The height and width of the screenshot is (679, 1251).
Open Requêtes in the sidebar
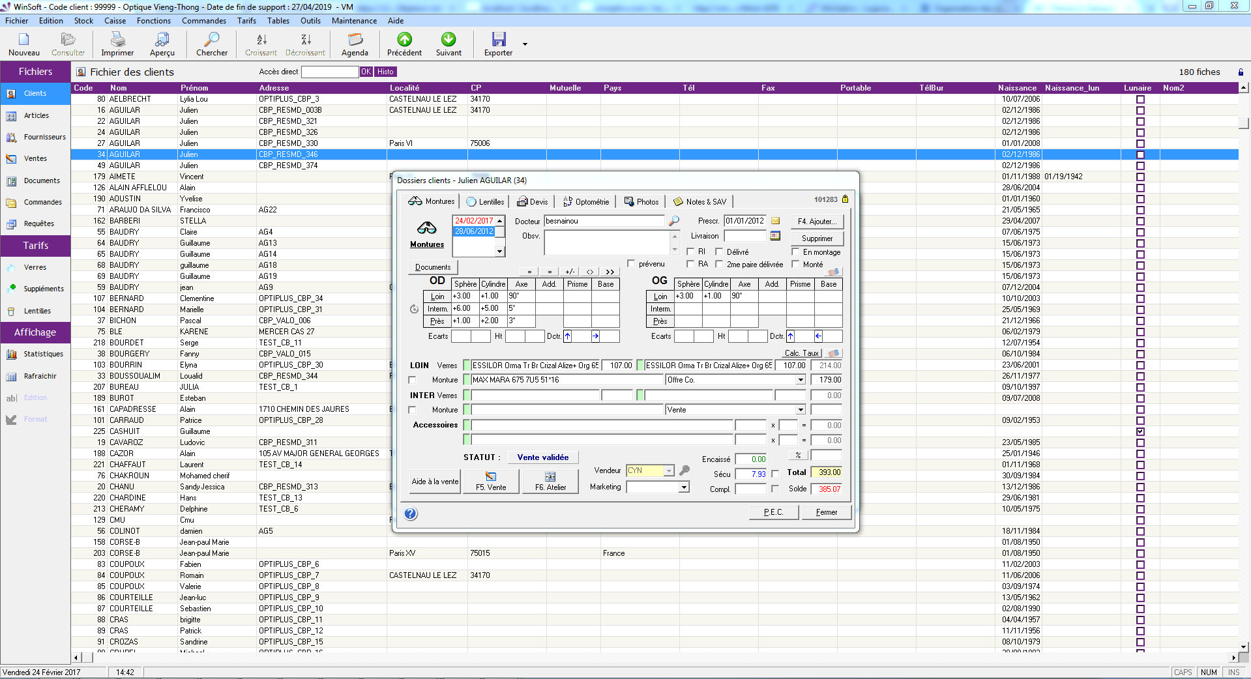click(36, 224)
